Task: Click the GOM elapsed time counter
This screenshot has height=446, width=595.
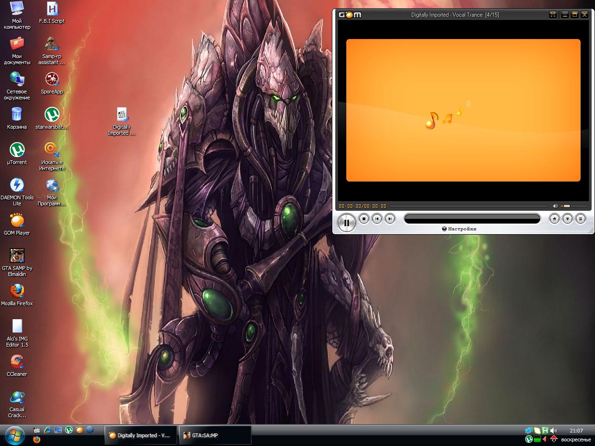Action: click(350, 206)
